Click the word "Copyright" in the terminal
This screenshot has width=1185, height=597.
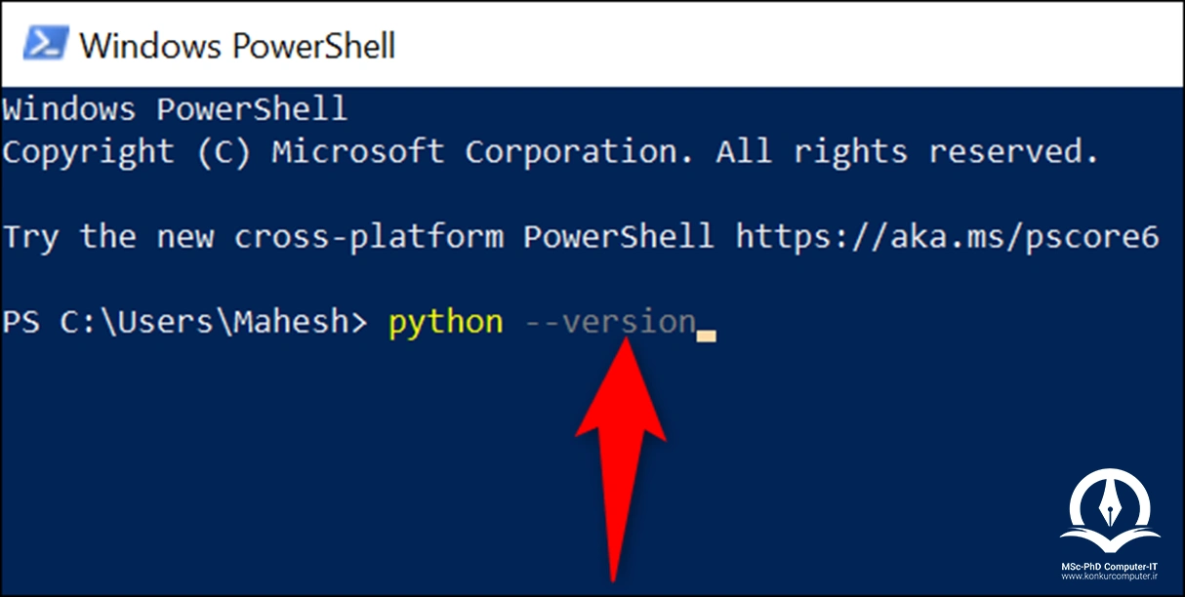[x=88, y=152]
